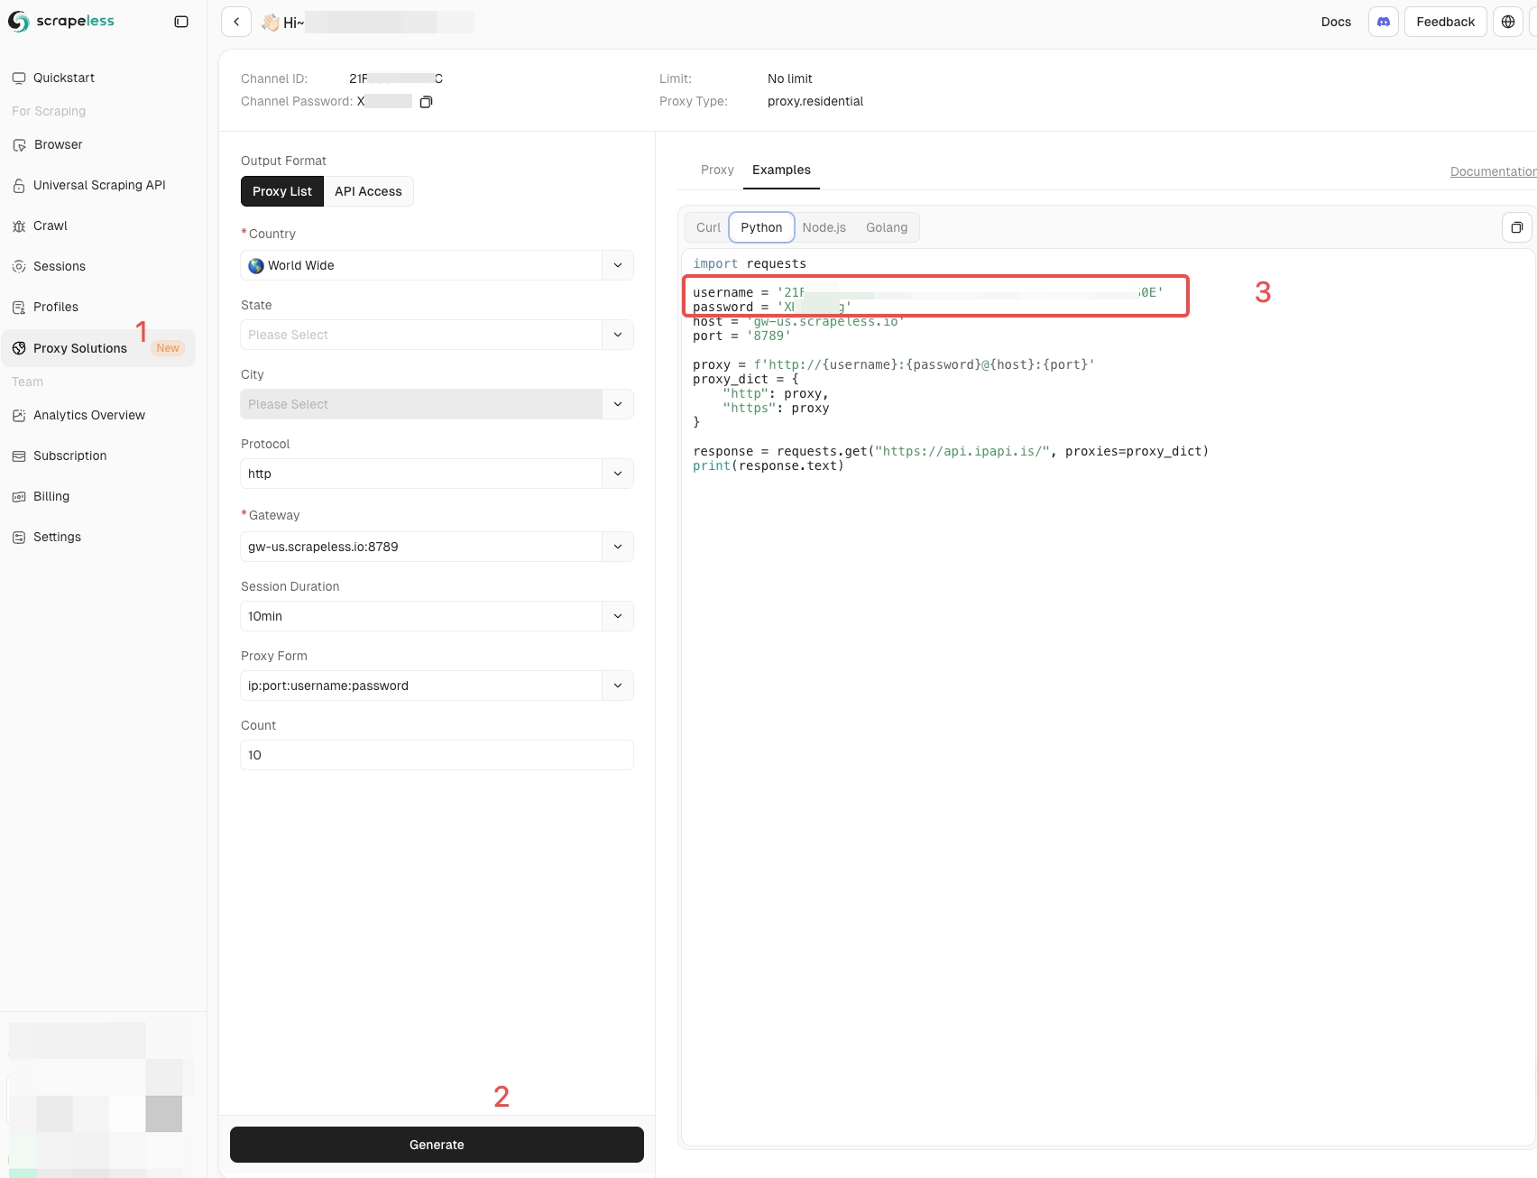1537x1178 pixels.
Task: Click the Crawl bug icon
Action: (x=19, y=226)
